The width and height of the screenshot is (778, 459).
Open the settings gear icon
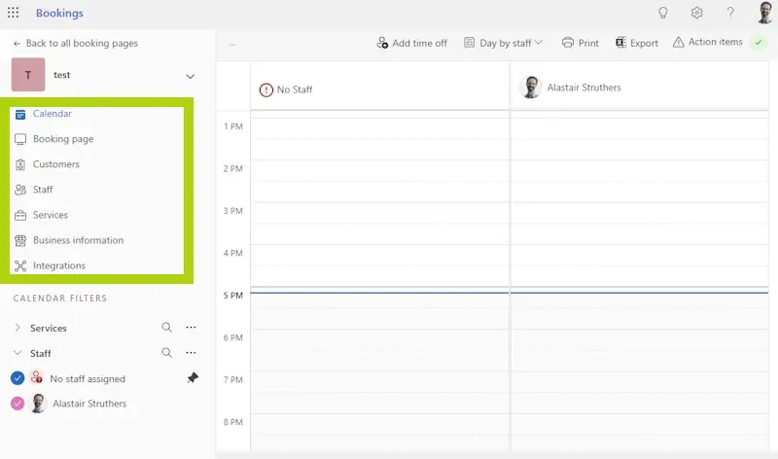(696, 13)
